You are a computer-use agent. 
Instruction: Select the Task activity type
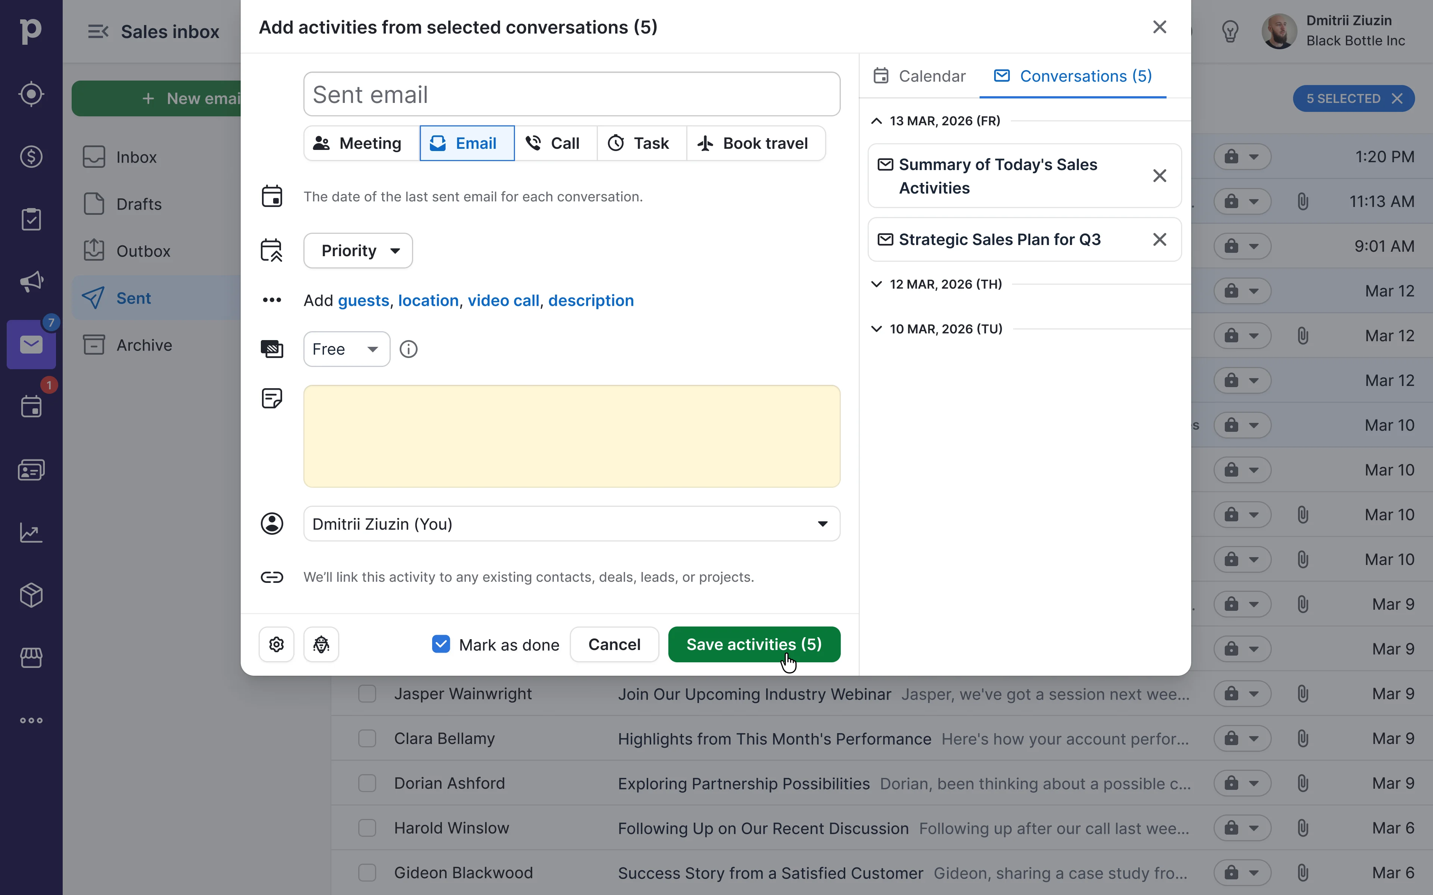click(642, 143)
